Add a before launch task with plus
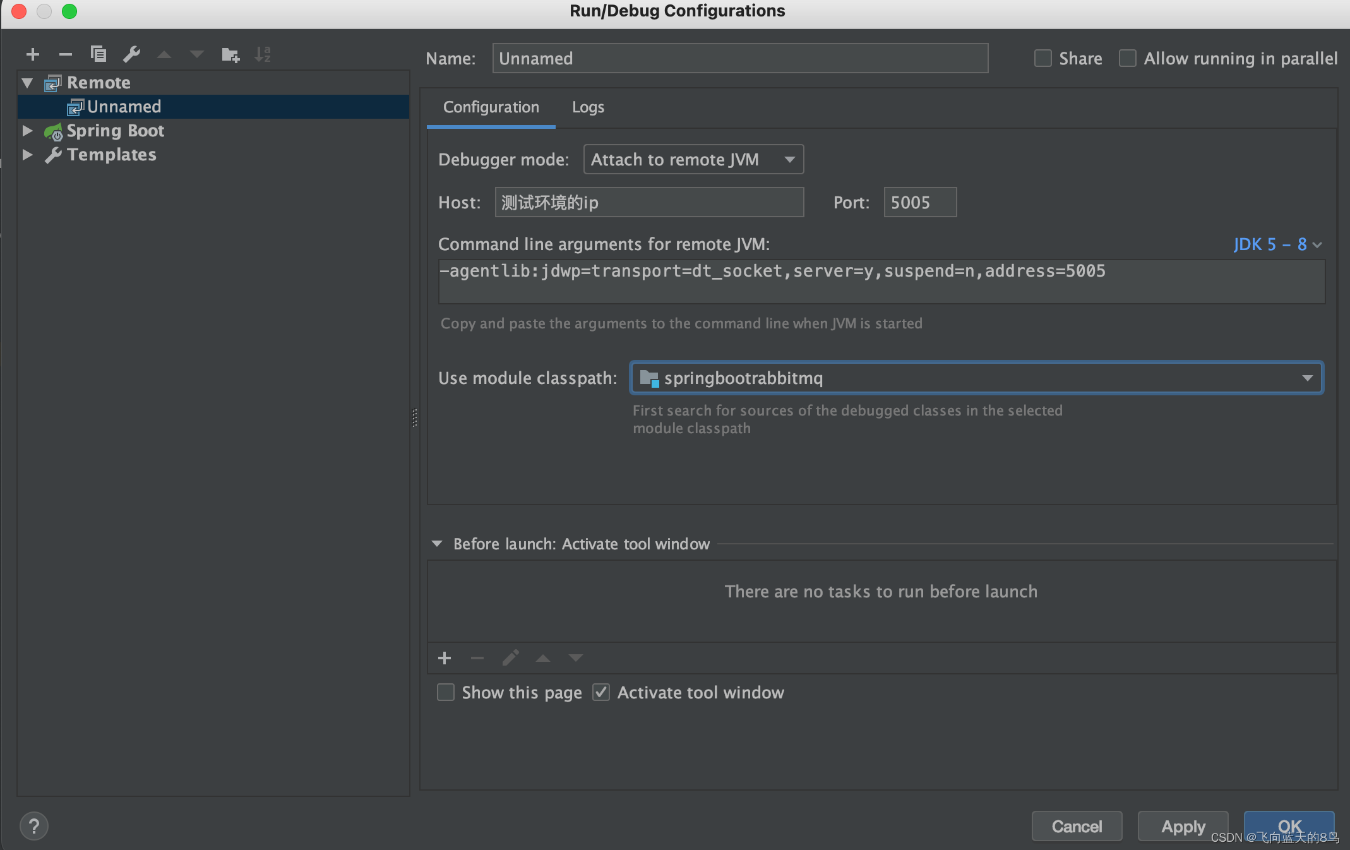 (445, 658)
